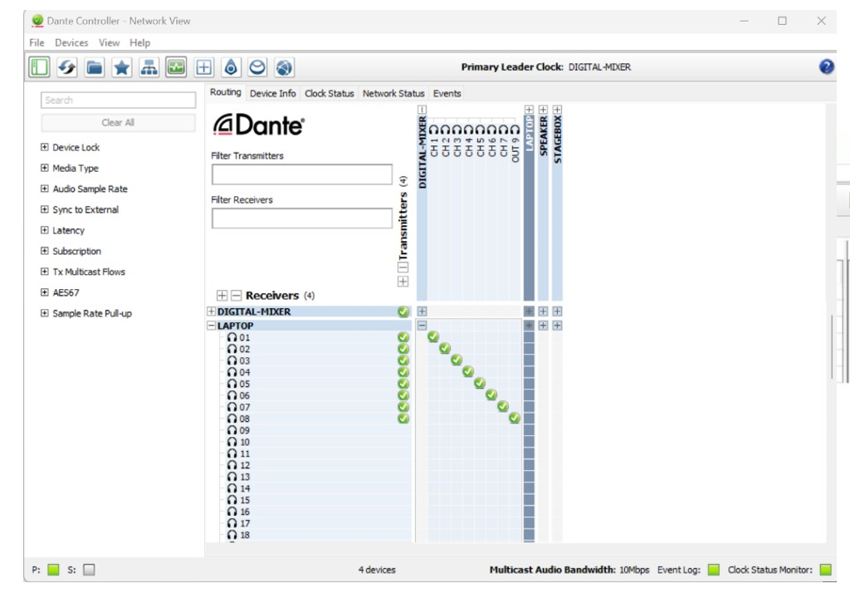
Task: Click the oval badge toolbar icon
Action: (257, 67)
